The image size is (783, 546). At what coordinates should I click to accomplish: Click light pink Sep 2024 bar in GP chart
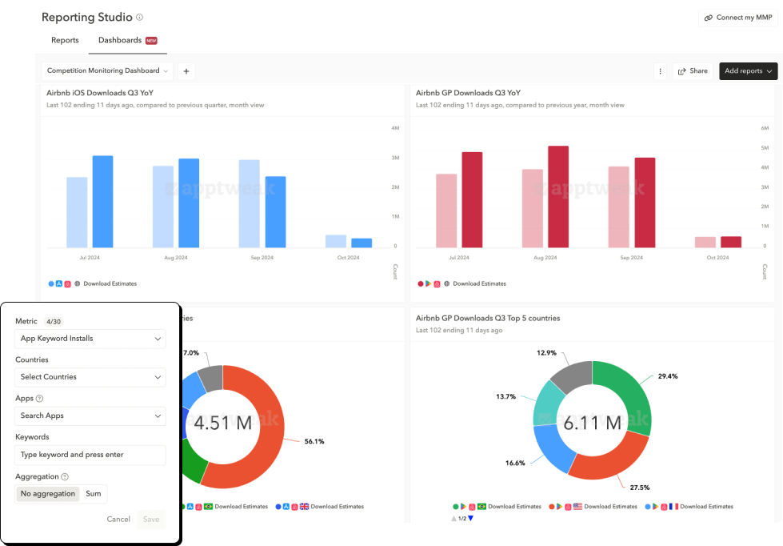pyautogui.click(x=619, y=207)
